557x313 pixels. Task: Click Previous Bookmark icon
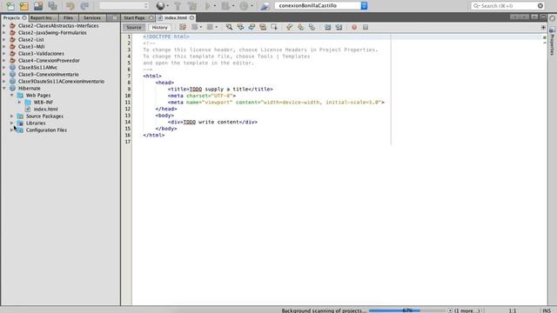pyautogui.click(x=290, y=27)
